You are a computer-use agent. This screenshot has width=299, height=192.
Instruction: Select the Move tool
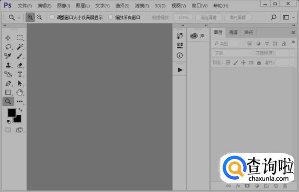pyautogui.click(x=8, y=38)
